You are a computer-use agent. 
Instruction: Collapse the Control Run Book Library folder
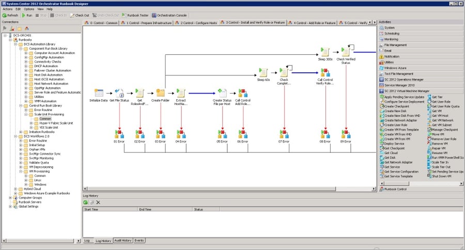21,105
